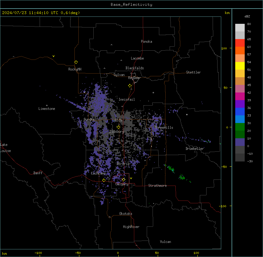Image resolution: width=263 pixels, height=257 pixels.
Task: Click the Banff label
Action: point(38,173)
